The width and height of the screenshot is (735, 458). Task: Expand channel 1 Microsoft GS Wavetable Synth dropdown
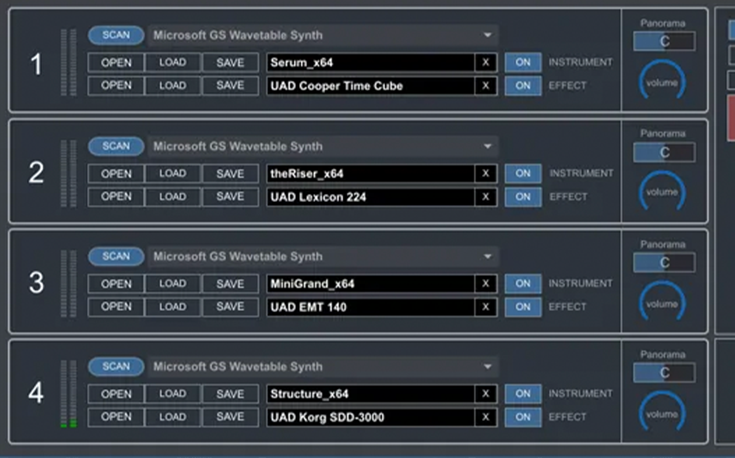(x=487, y=36)
